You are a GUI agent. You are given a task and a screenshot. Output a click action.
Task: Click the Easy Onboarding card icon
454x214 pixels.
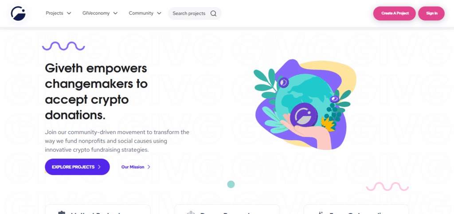(x=320, y=213)
